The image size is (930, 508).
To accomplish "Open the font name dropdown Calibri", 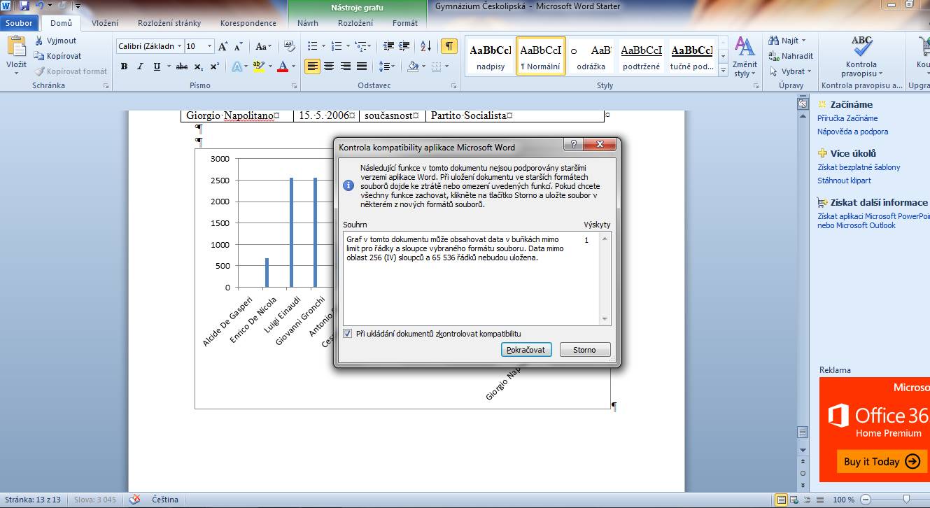I will click(180, 46).
